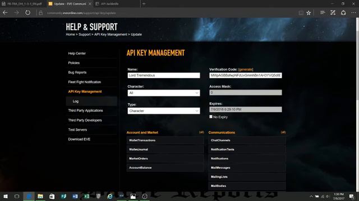Go to API Key Management breadcrumb
The image size is (359, 201).
pos(111,35)
